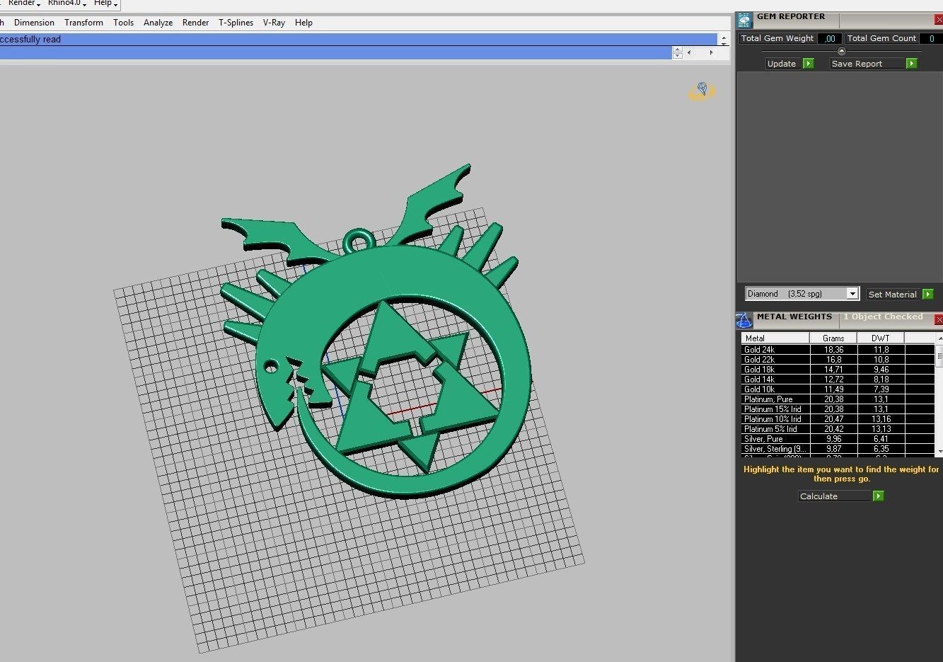Open the Analyze menu
The image size is (943, 662).
point(158,23)
